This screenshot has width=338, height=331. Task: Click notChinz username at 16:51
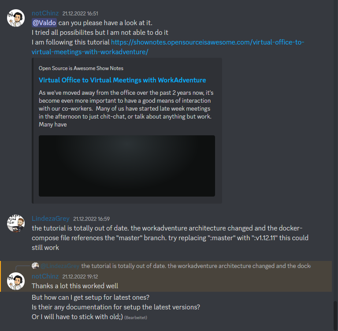coord(45,13)
